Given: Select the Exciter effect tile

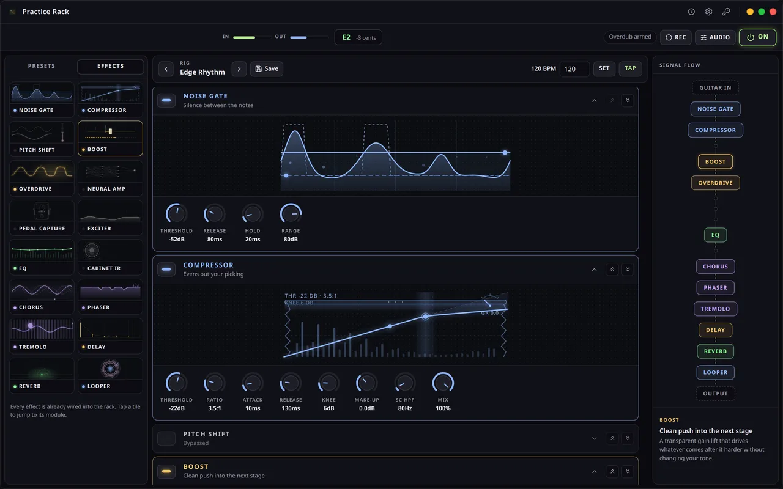Looking at the screenshot, I should pos(110,218).
